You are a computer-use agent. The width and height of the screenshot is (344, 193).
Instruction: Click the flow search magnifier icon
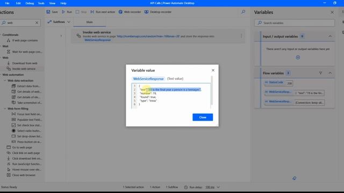click(x=243, y=12)
